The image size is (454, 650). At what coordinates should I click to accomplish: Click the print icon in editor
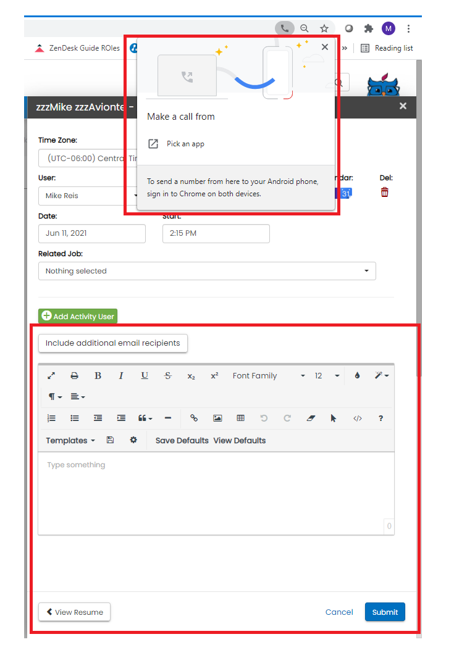coord(74,375)
